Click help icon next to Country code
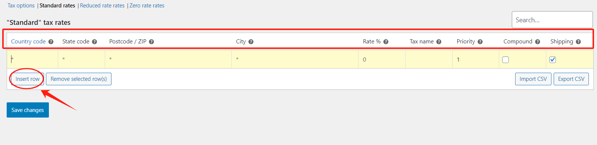This screenshot has width=597, height=145. (51, 42)
